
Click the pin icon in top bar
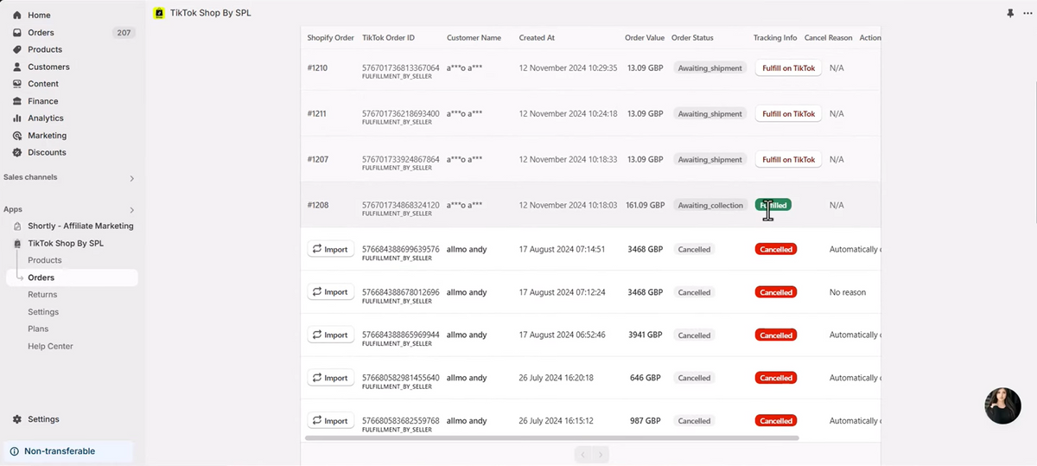[1010, 13]
